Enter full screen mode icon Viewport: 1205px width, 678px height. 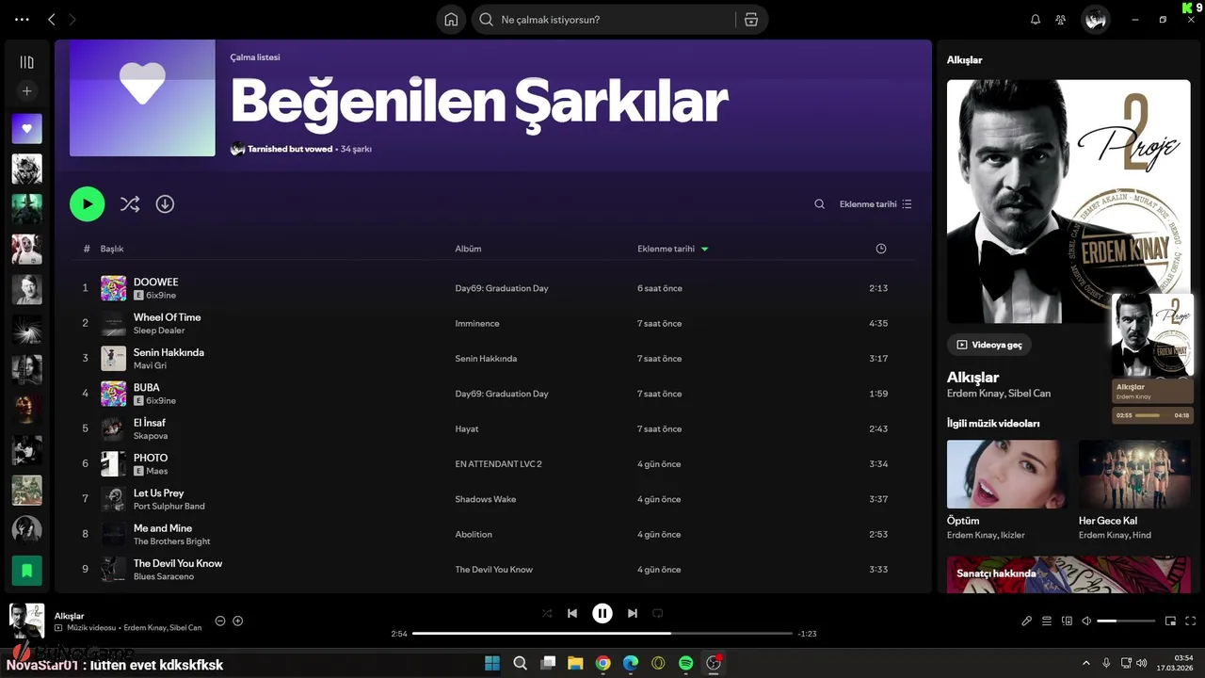tap(1191, 621)
